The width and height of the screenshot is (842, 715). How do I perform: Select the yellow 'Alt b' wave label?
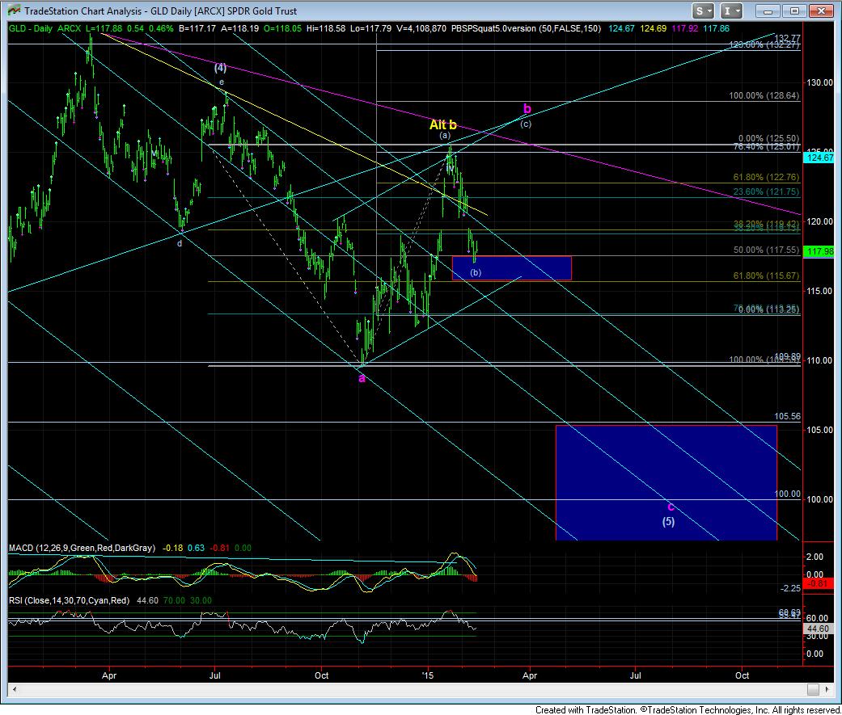(443, 124)
